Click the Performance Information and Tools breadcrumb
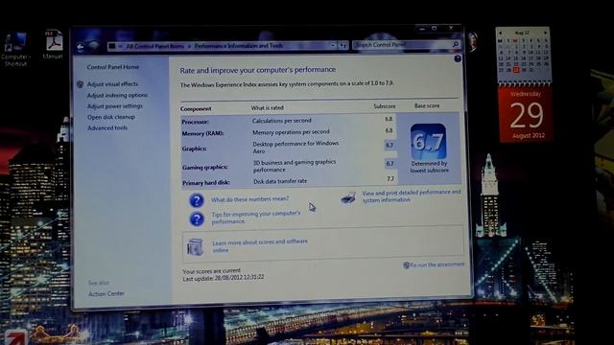 [x=239, y=46]
